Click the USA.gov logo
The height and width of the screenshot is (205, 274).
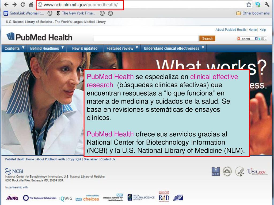[x=257, y=172]
